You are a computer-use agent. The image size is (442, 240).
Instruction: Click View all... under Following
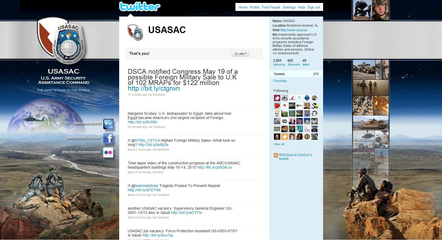(x=280, y=144)
